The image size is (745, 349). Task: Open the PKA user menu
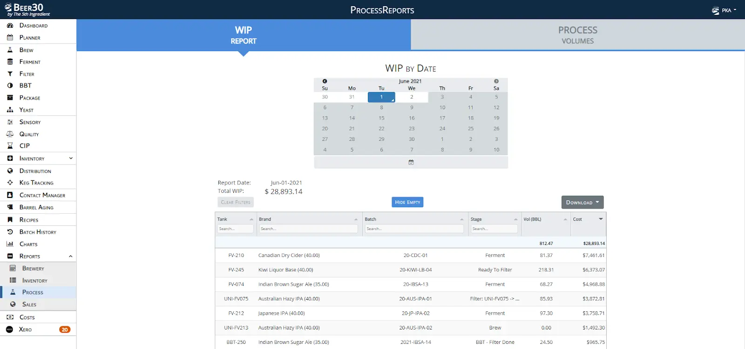pyautogui.click(x=725, y=10)
